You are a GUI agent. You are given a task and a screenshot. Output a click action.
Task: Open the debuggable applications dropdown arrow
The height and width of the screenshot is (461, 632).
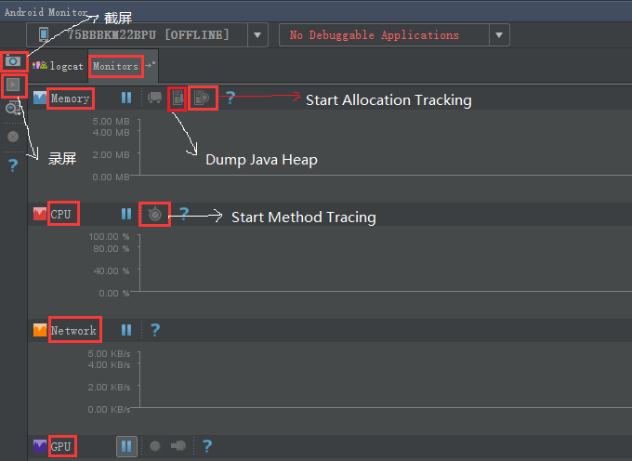pyautogui.click(x=499, y=35)
